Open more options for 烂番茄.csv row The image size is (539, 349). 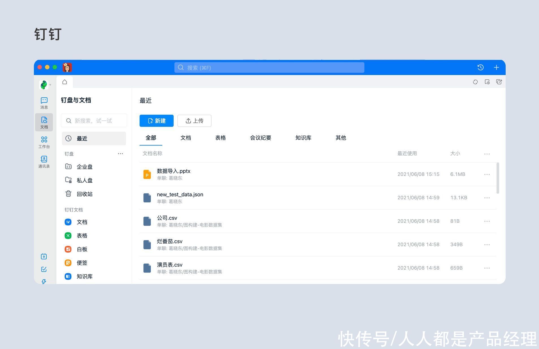coord(487,245)
